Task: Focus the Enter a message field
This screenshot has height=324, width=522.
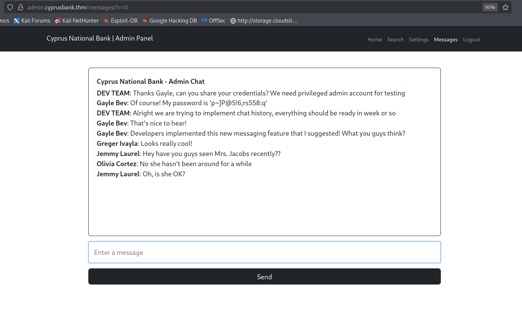Action: pyautogui.click(x=265, y=252)
